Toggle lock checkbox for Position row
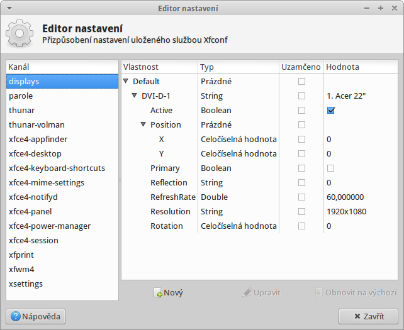The height and width of the screenshot is (330, 404). point(301,125)
